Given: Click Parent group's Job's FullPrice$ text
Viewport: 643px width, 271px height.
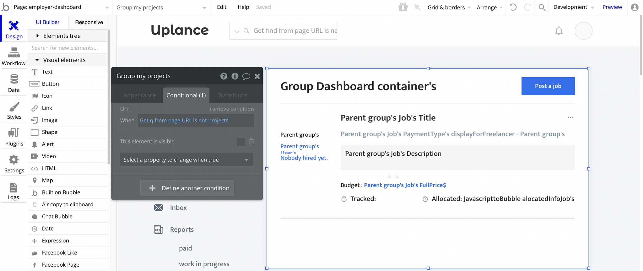Looking at the screenshot, I should 405,185.
